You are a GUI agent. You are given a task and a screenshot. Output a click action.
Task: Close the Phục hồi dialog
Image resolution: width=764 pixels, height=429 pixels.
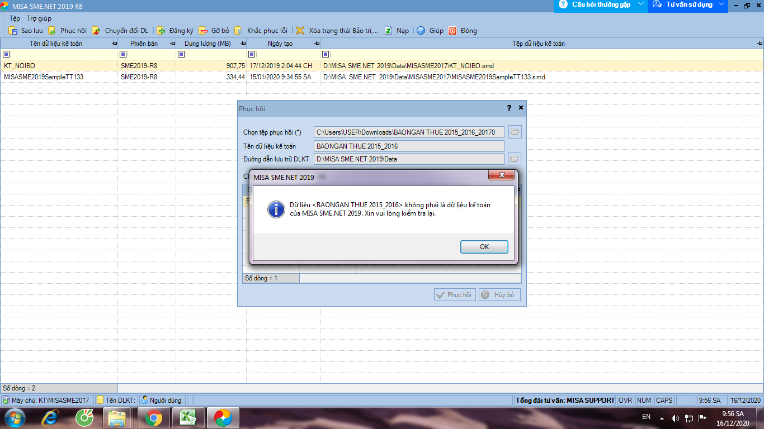coord(521,108)
